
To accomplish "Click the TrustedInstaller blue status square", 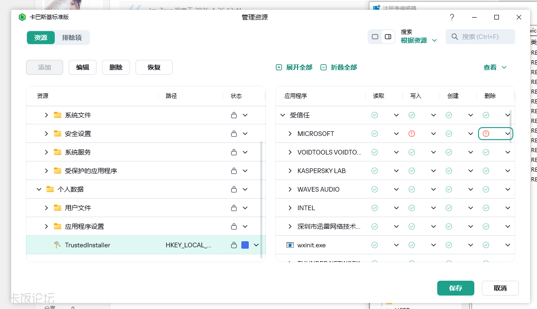I will point(245,245).
